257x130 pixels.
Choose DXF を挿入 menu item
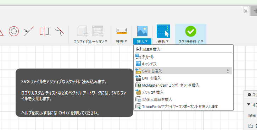point(183,78)
